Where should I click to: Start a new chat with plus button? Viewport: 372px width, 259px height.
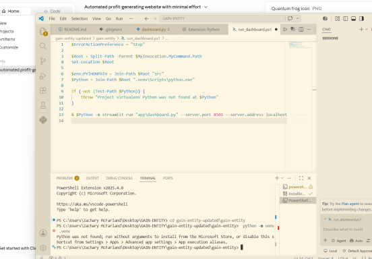click(x=361, y=29)
